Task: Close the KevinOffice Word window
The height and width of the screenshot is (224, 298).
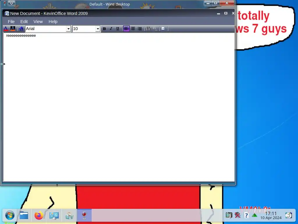Action: click(x=233, y=13)
